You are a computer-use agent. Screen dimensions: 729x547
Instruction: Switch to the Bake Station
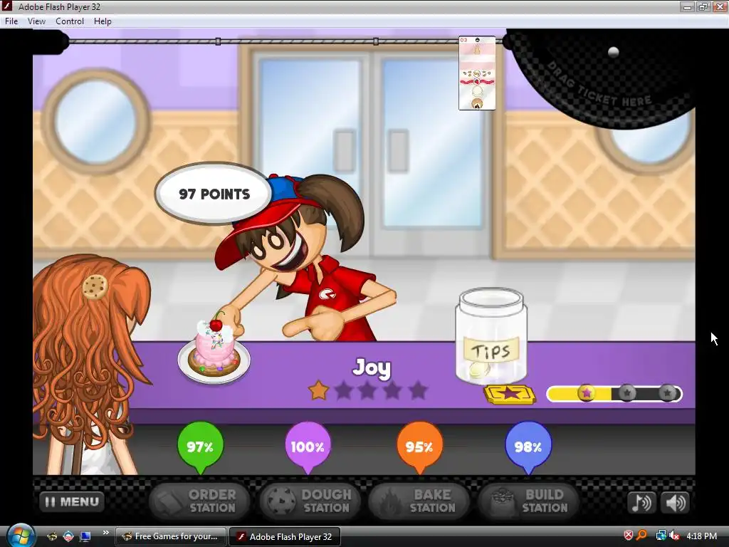coord(419,501)
